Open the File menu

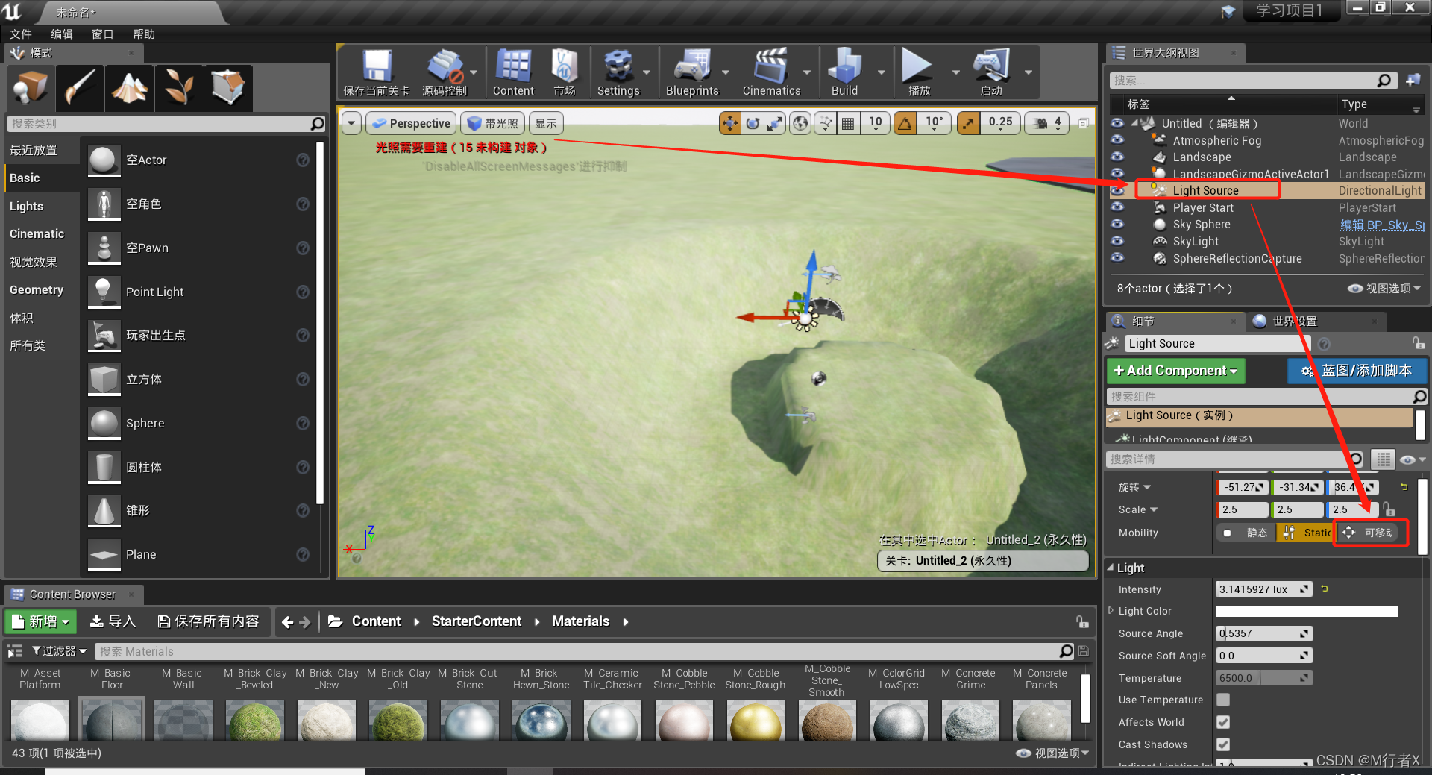pyautogui.click(x=21, y=34)
